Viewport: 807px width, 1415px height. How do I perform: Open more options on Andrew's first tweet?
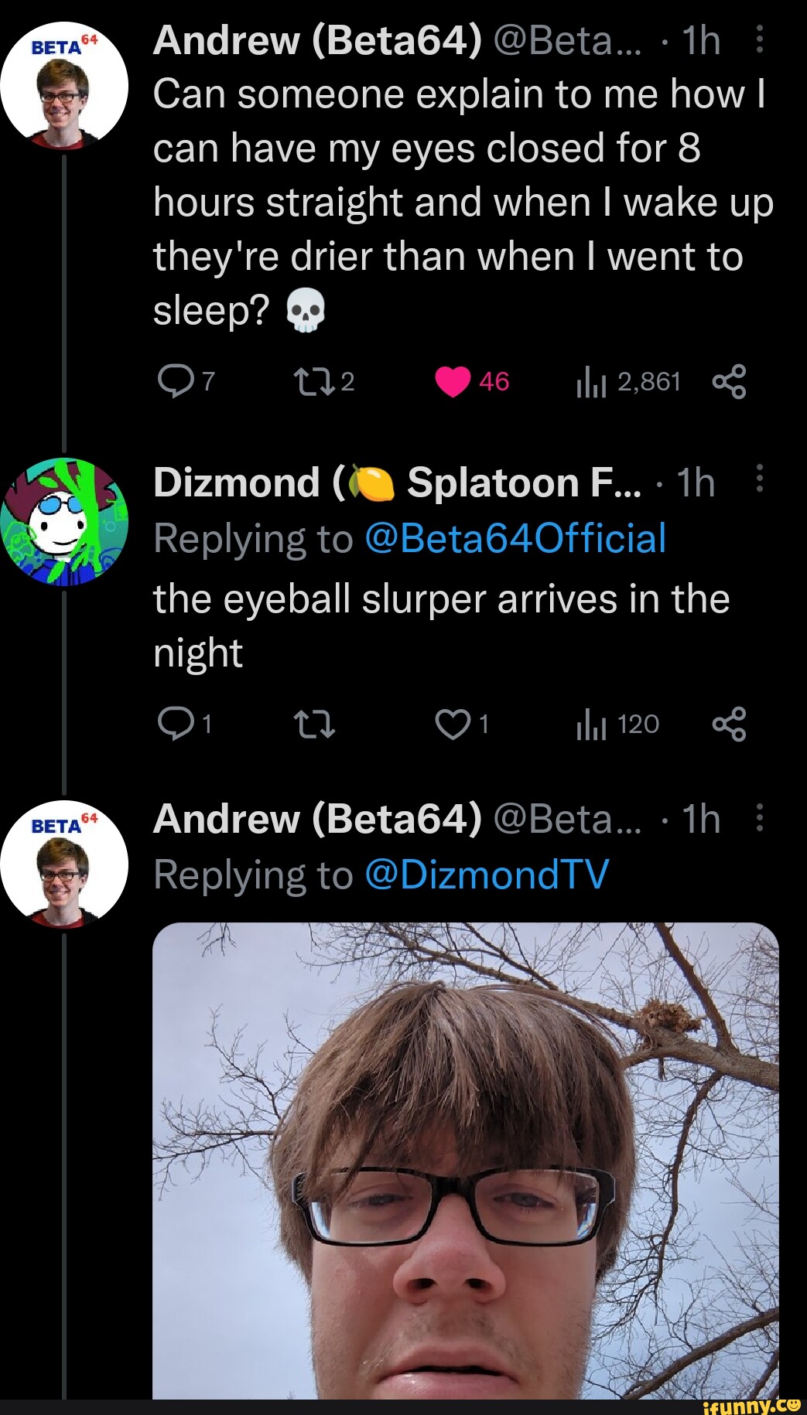coord(759,39)
